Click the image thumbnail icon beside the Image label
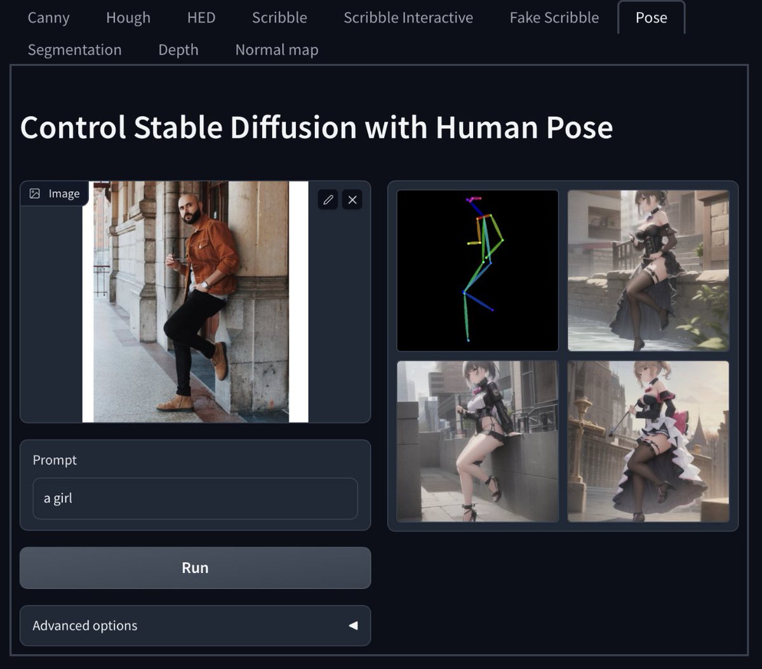 tap(35, 194)
